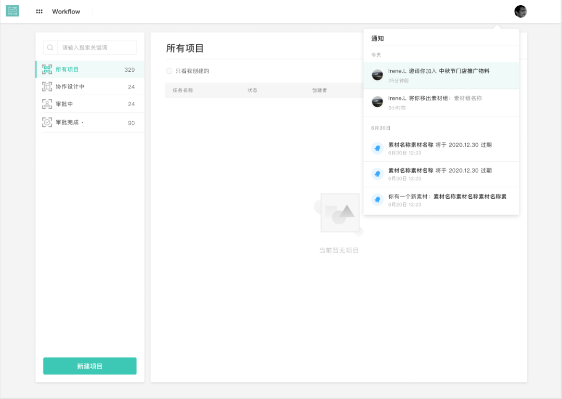Click the 任务名称 column header

tap(183, 91)
